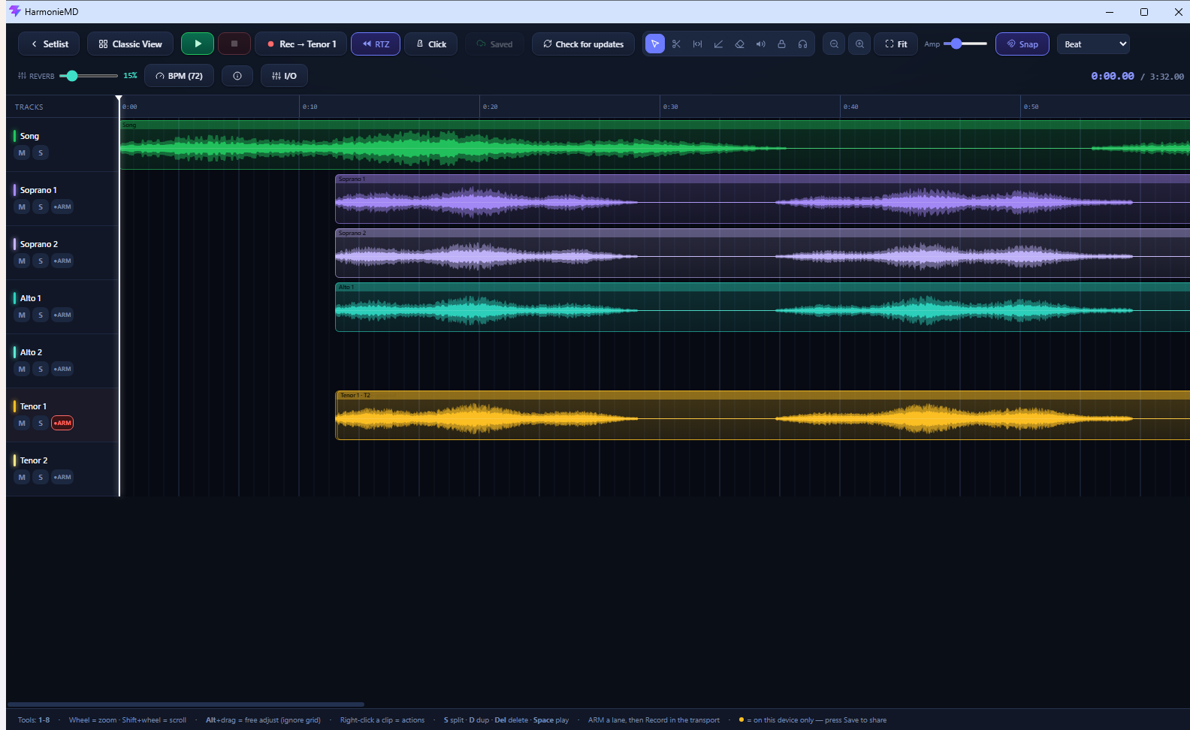Select the Alto 2 track name
1190x730 pixels.
pyautogui.click(x=31, y=352)
